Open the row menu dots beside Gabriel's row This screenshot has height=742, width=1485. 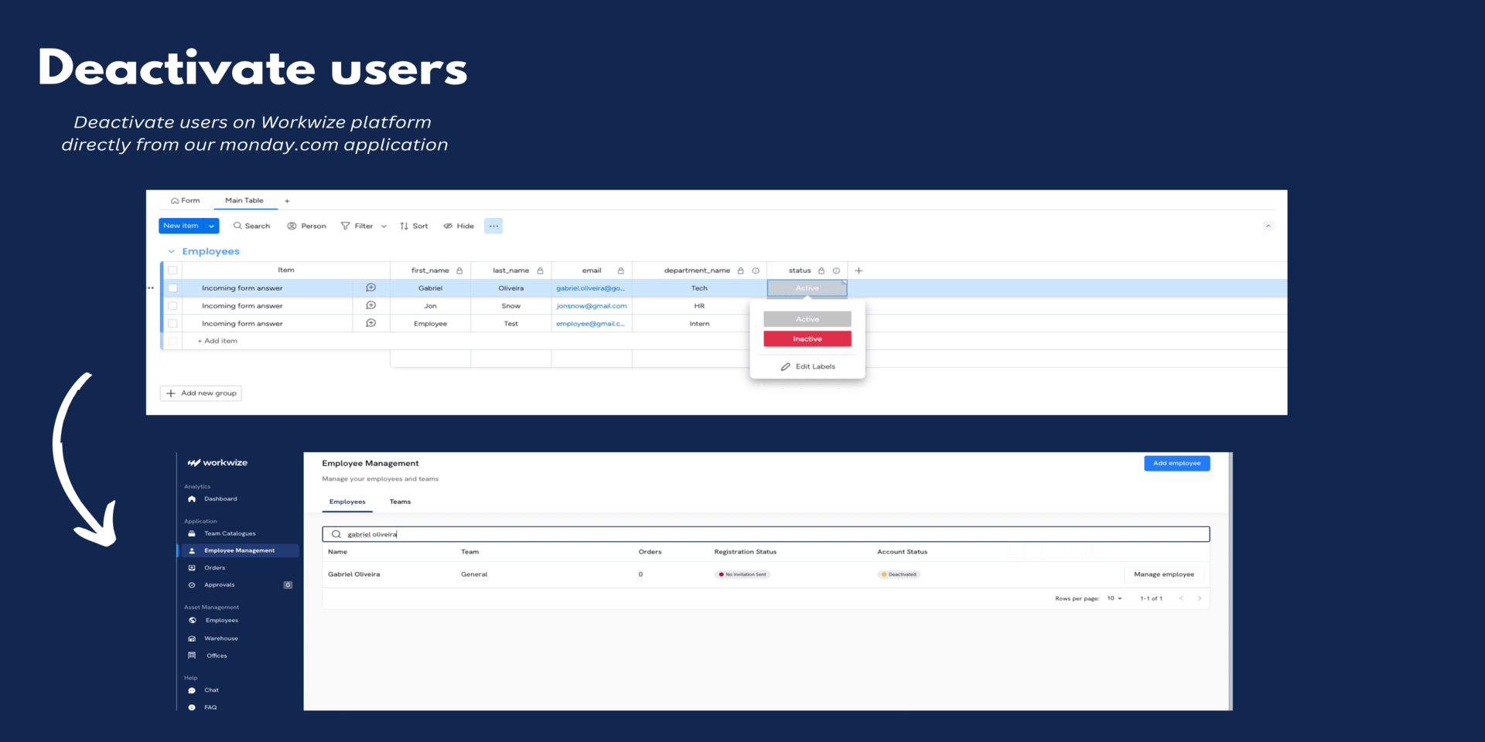tap(151, 288)
